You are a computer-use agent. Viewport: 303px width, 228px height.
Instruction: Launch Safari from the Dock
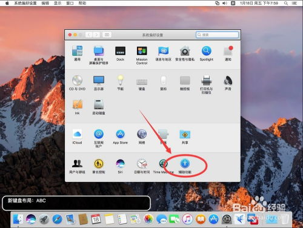coord(58,219)
